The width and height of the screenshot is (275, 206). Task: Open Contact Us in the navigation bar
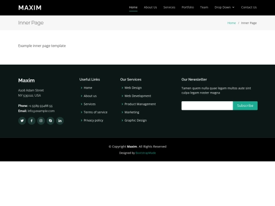[x=249, y=7]
